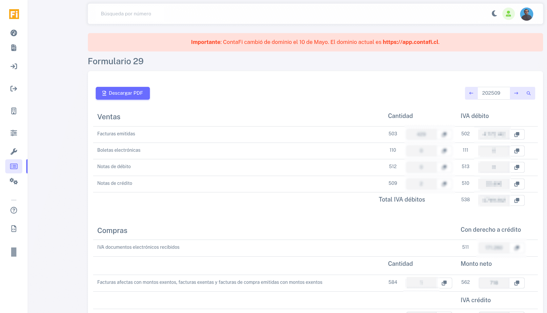Click the green user status icon

click(x=508, y=14)
